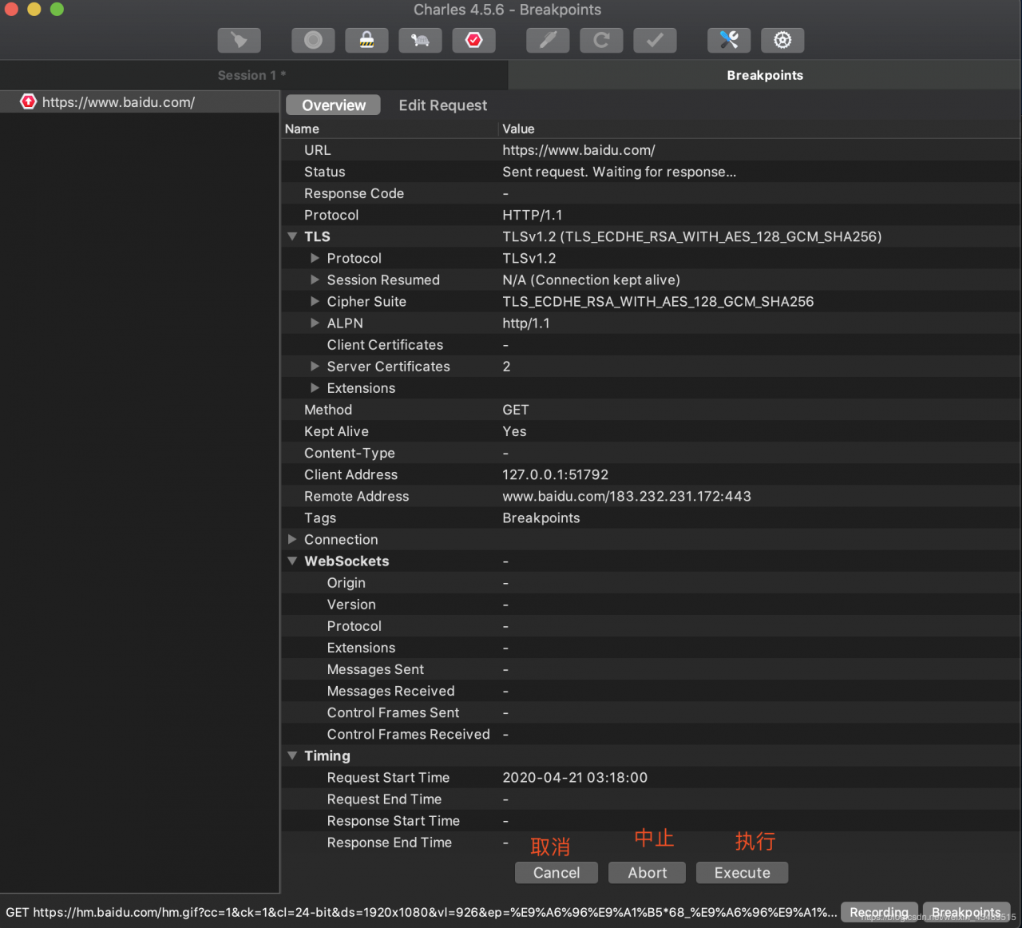Expand the TLS Protocol row
The image size is (1022, 928).
pyautogui.click(x=315, y=258)
